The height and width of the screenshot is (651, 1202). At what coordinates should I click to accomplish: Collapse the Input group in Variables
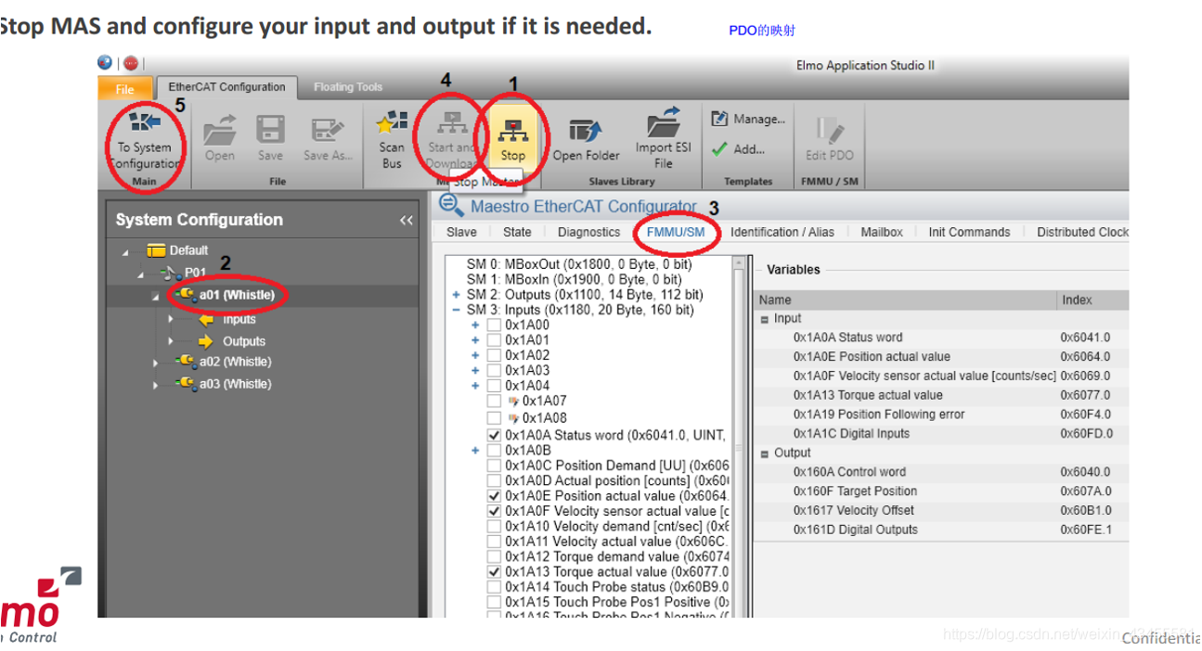click(x=765, y=319)
